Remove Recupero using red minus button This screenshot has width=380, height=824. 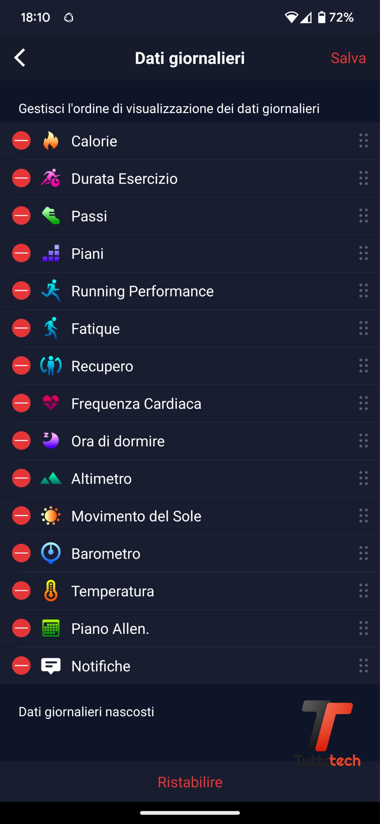[x=21, y=366]
